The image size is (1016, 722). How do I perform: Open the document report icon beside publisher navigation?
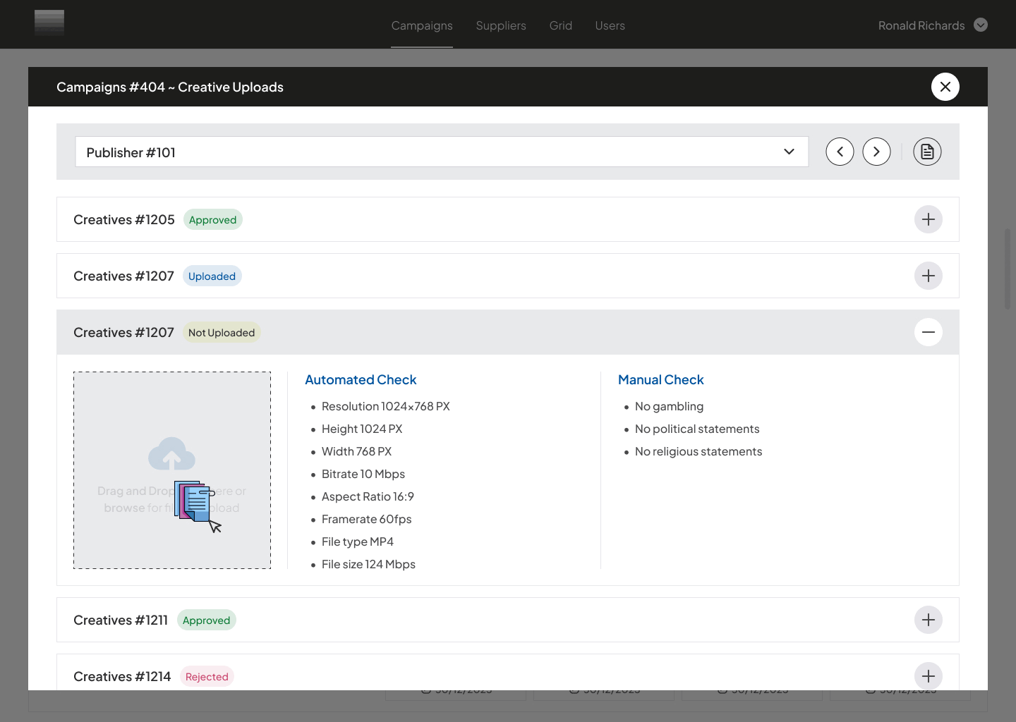(927, 152)
